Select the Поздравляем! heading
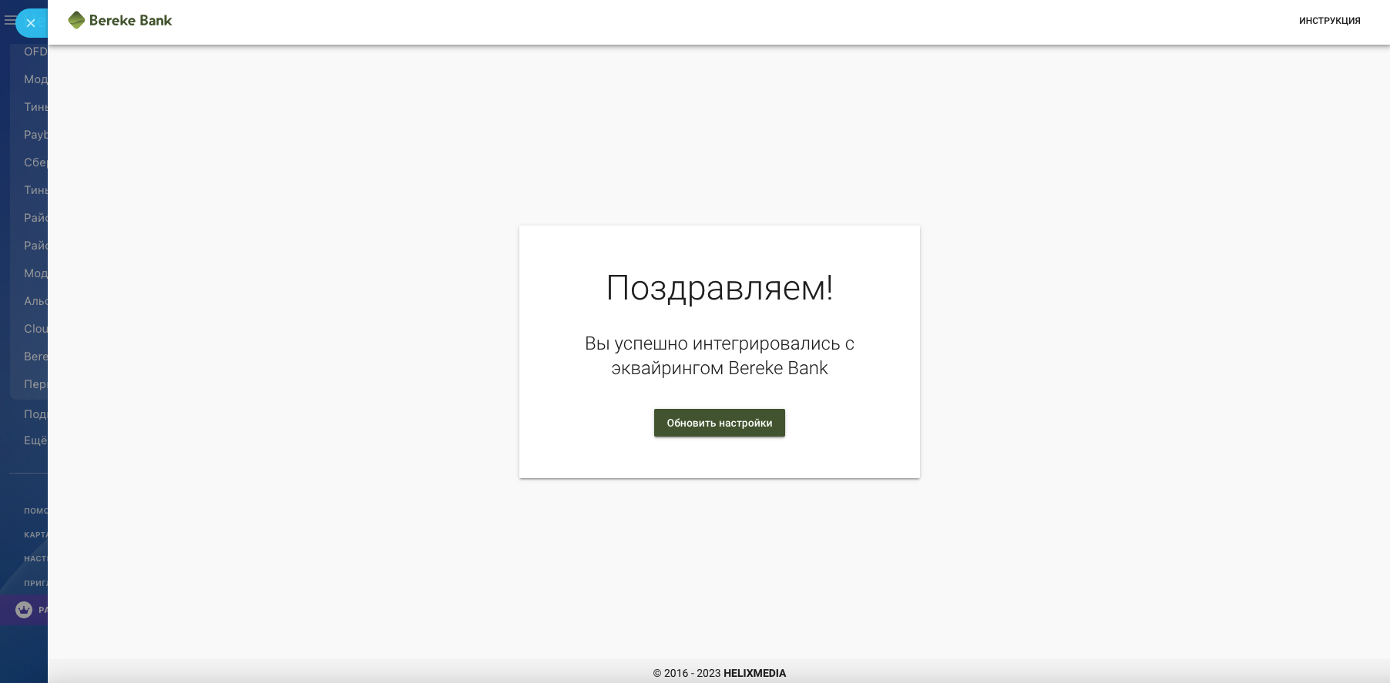Image resolution: width=1390 pixels, height=683 pixels. (719, 288)
